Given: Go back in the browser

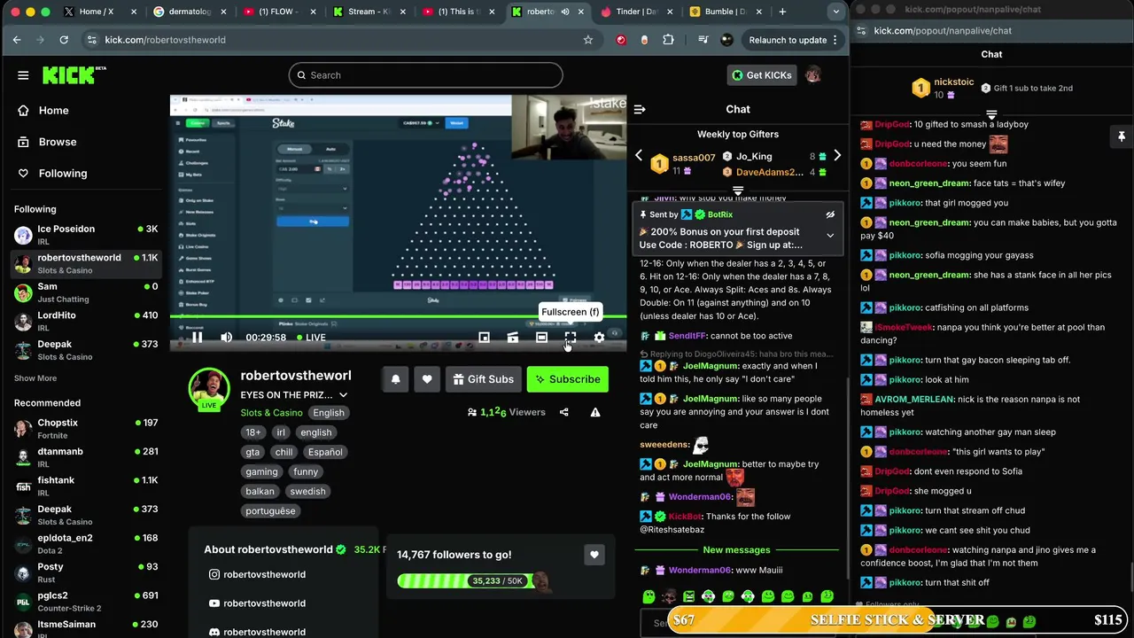Looking at the screenshot, I should (x=17, y=40).
